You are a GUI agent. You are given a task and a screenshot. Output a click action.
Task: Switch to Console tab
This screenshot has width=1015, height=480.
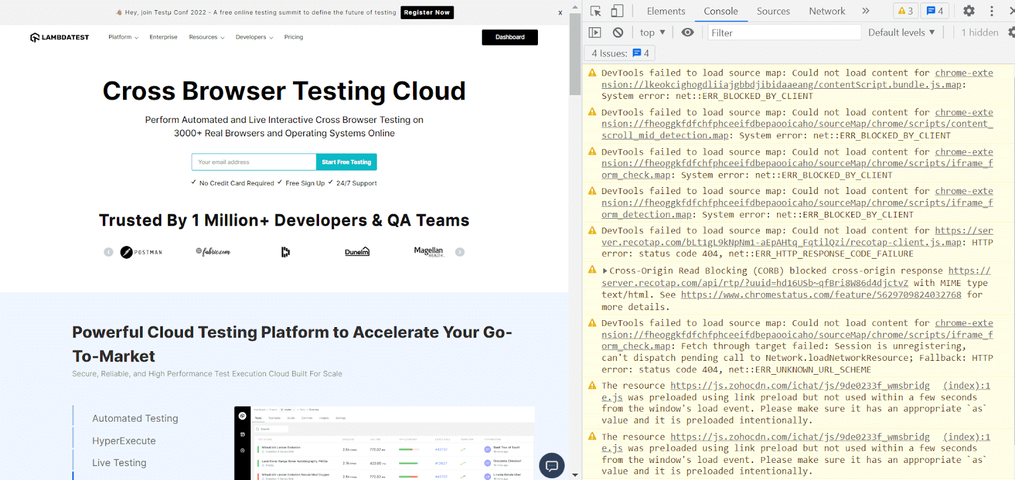pos(721,11)
